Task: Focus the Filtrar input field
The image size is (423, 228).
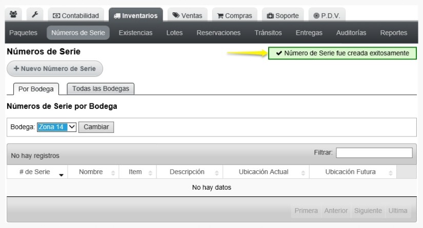Action: tap(374, 153)
